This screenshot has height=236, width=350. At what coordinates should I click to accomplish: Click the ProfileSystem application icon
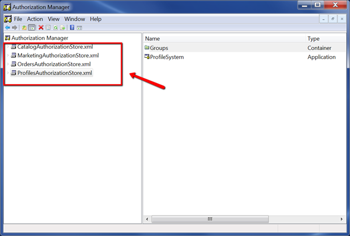pyautogui.click(x=146, y=57)
